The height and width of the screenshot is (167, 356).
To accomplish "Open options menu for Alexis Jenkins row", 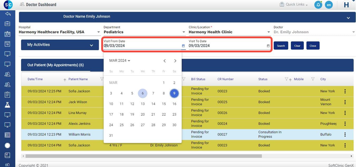I will (345, 124).
